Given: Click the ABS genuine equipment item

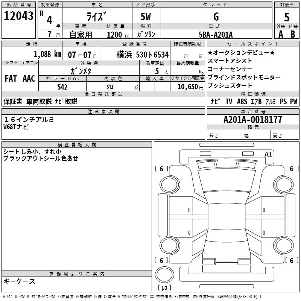Looking at the screenshot, I should [x=242, y=101].
